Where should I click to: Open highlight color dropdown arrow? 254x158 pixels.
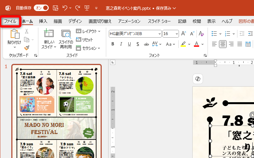(x=189, y=44)
